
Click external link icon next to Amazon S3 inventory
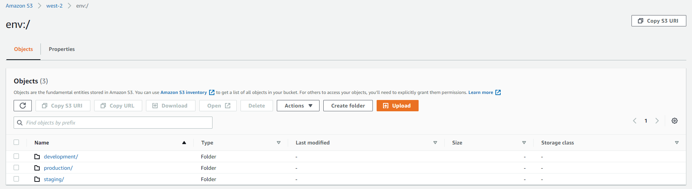212,92
